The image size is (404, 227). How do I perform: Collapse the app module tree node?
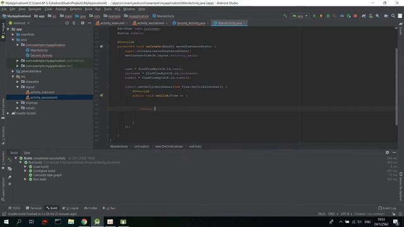click(8, 29)
